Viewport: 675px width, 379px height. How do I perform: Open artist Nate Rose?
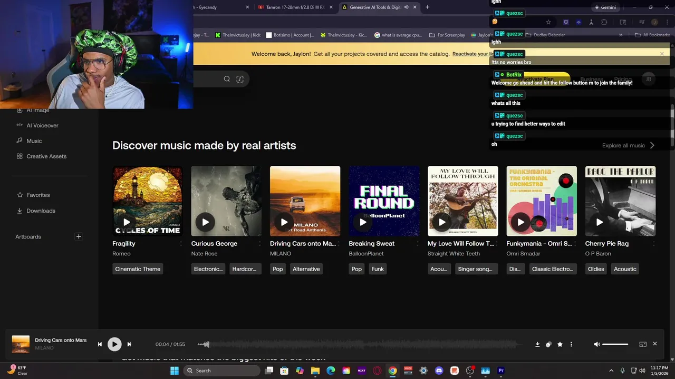click(204, 254)
